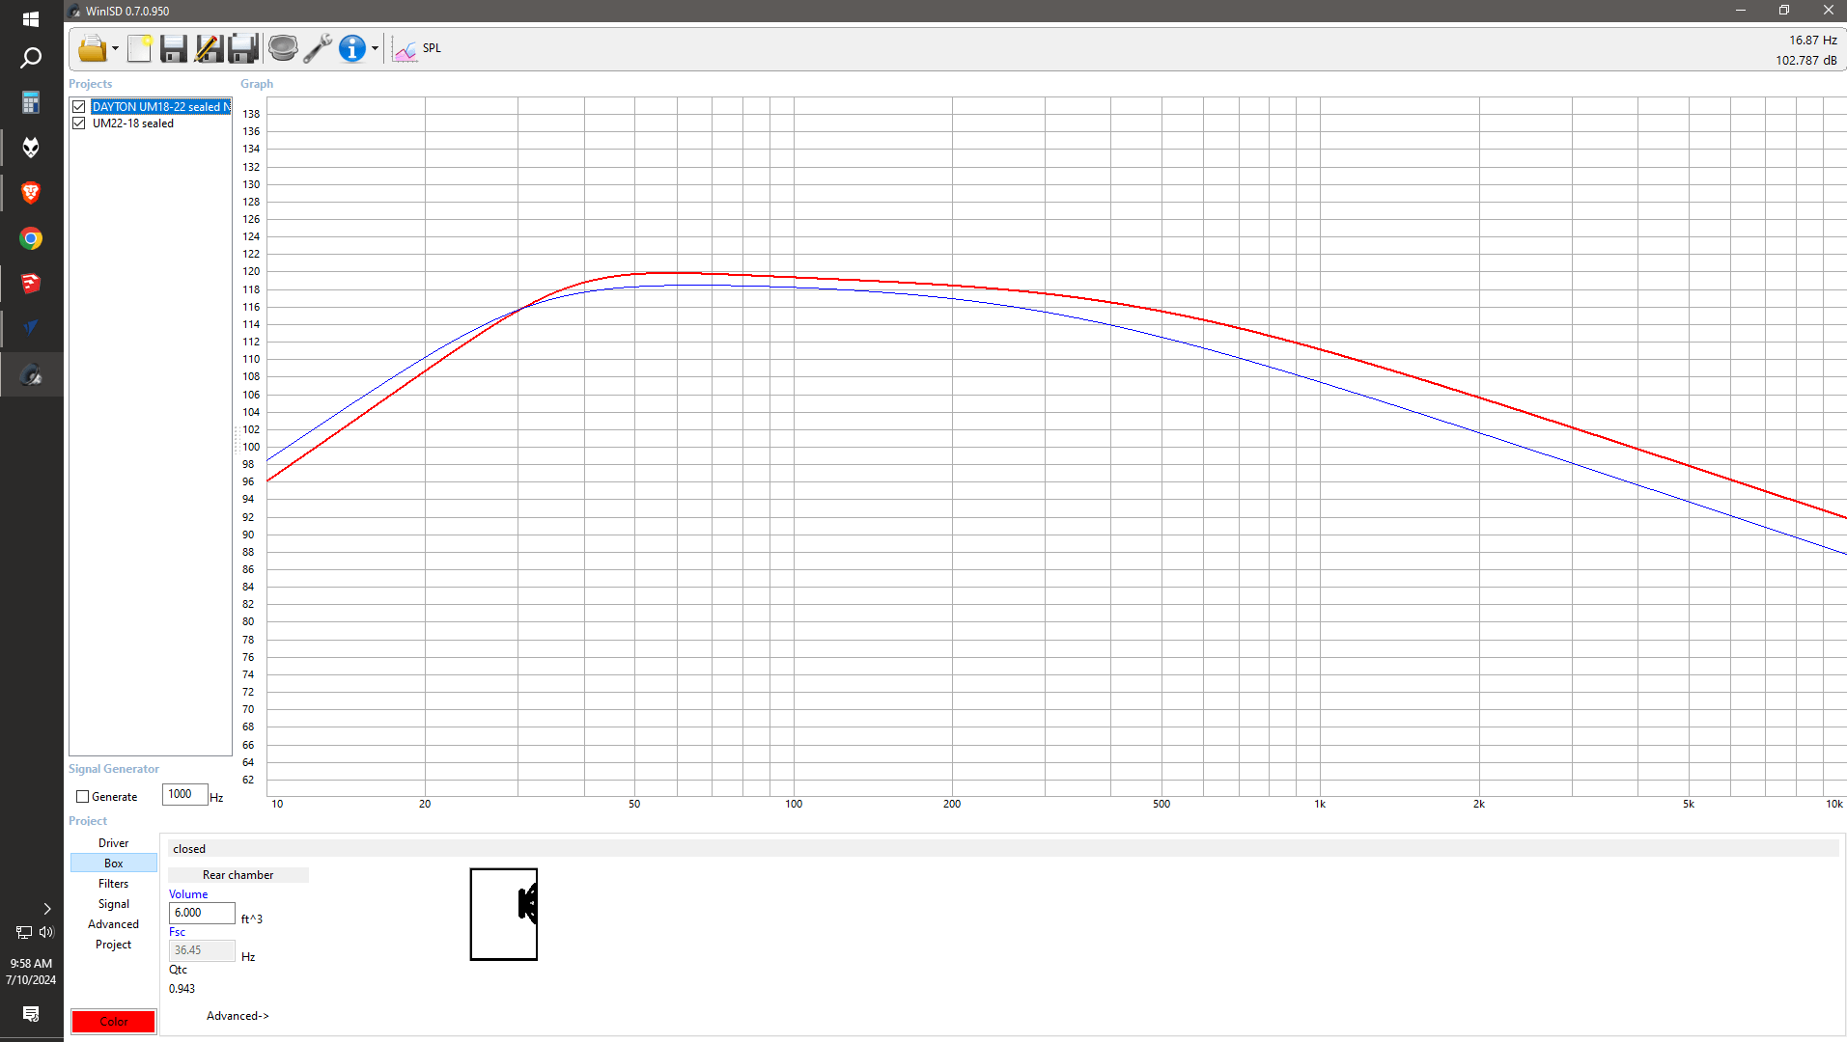Viewport: 1847px width, 1042px height.
Task: Click the Rear chamber header
Action: pos(238,875)
